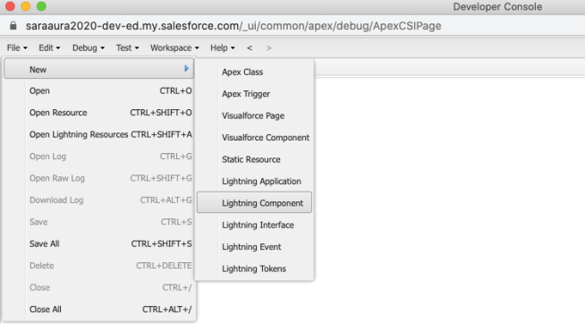
Task: Click the Salesforce URL in address bar
Action: tap(233, 26)
